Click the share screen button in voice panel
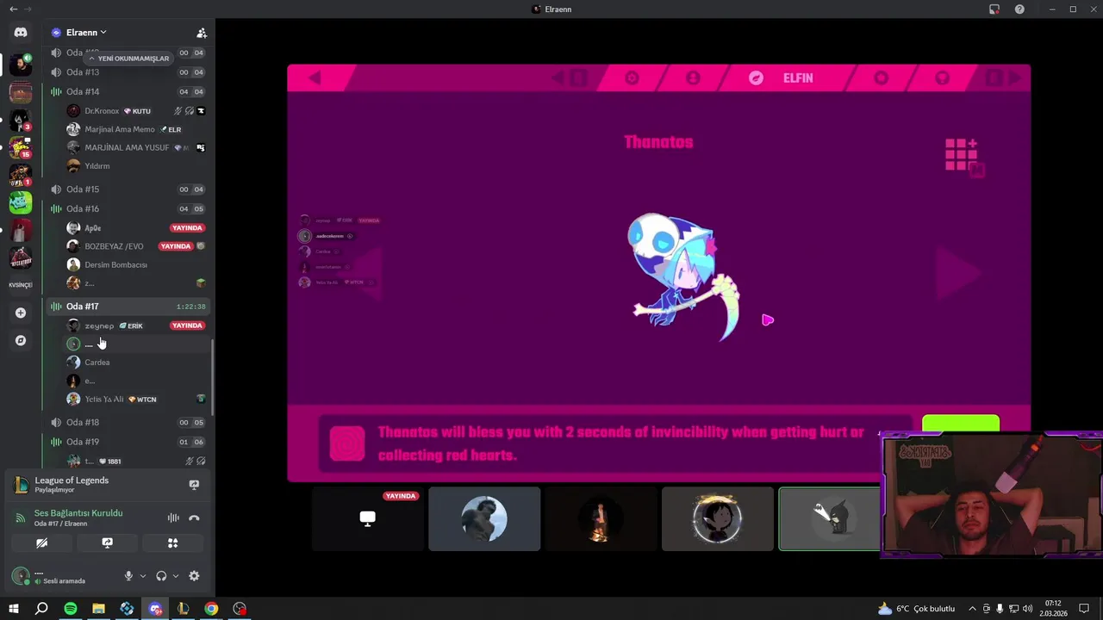Screen dimensions: 1103x620 point(107,543)
